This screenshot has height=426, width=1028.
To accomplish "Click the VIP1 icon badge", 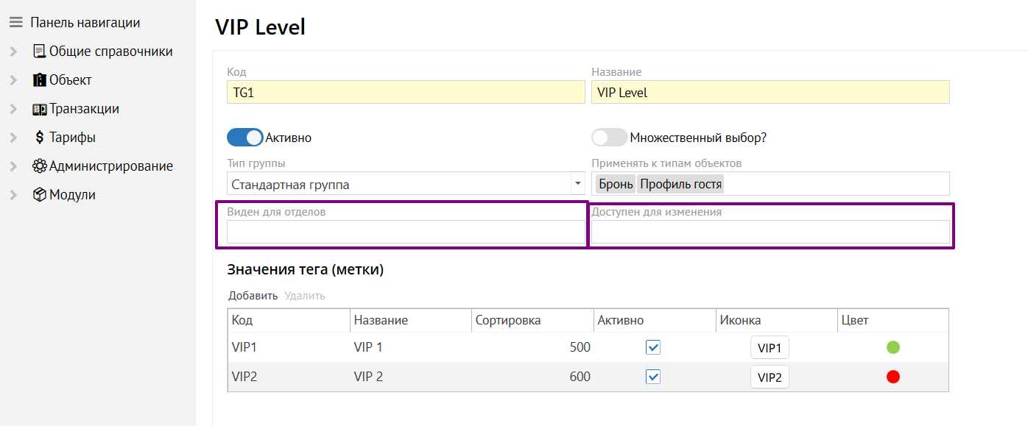I will [x=770, y=348].
